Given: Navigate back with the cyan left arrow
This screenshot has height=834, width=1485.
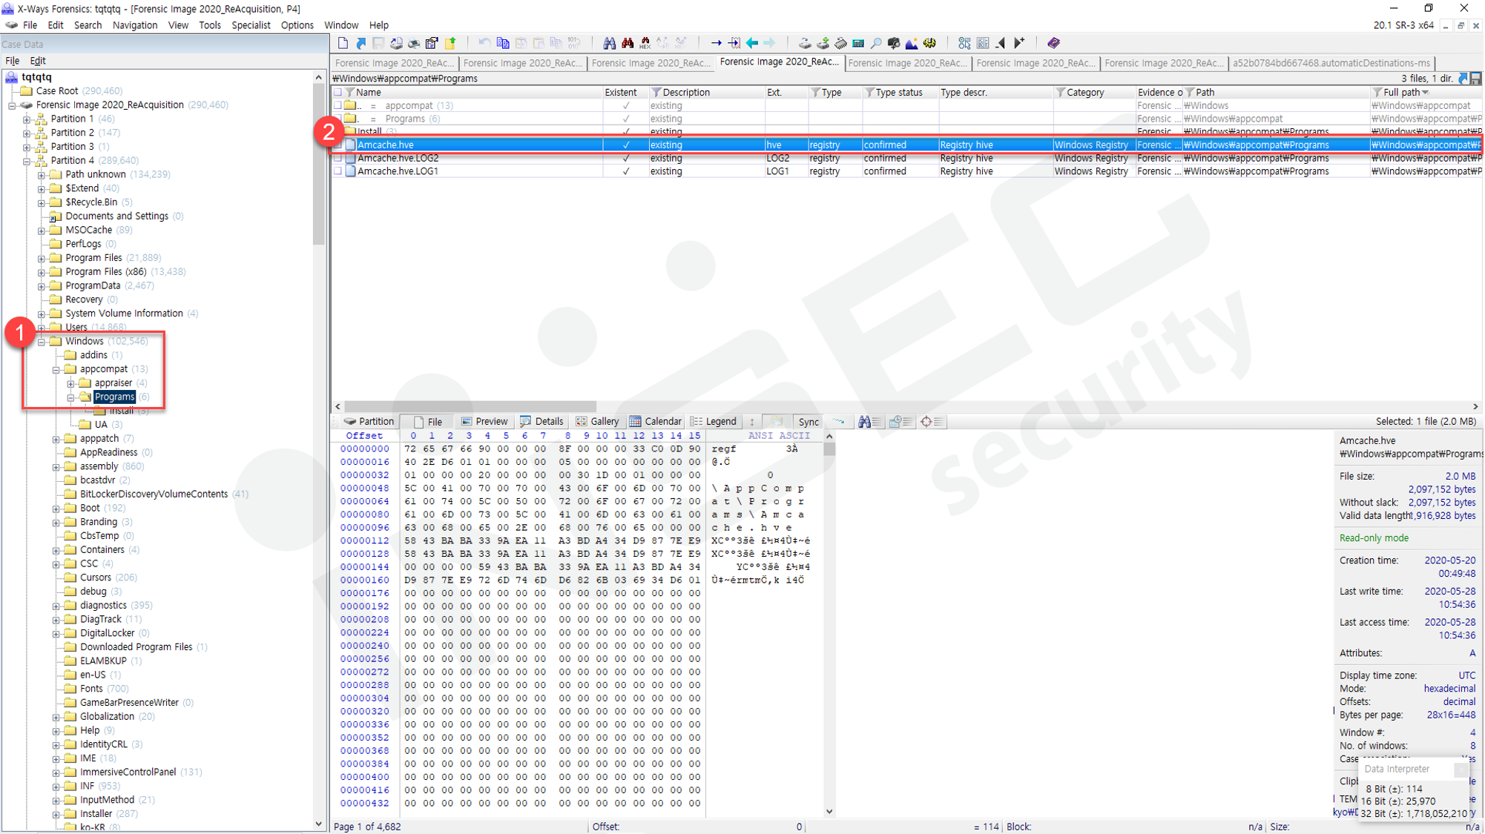Looking at the screenshot, I should 751,43.
